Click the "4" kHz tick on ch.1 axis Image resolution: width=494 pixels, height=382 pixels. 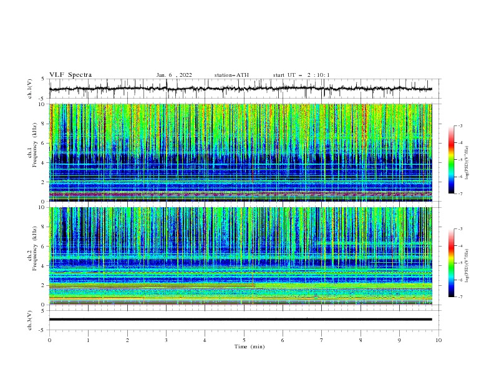tap(44, 163)
